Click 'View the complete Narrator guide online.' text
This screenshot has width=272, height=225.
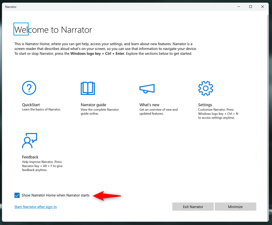(100, 111)
